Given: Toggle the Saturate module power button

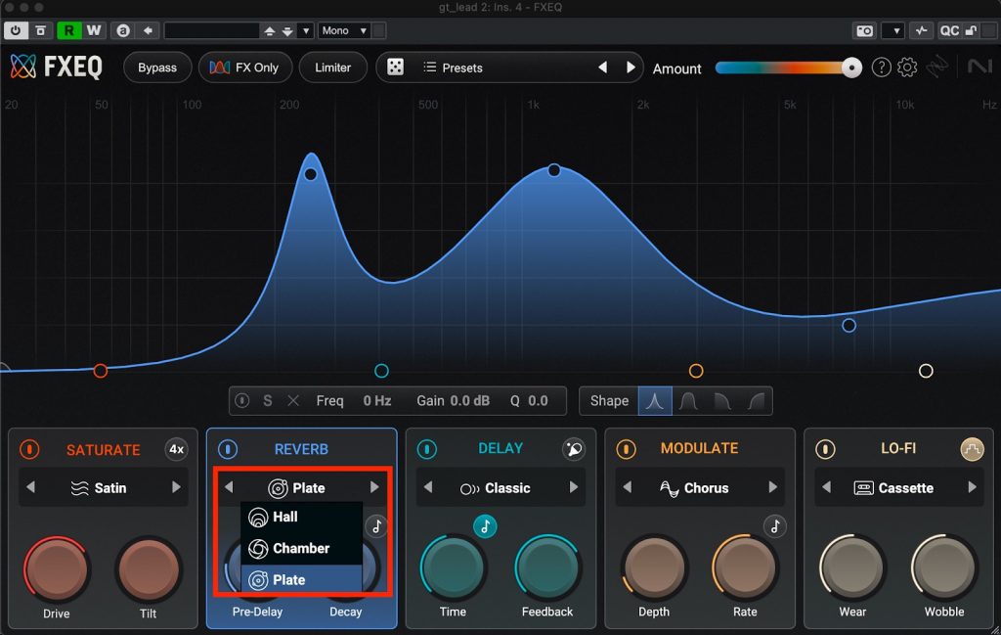Looking at the screenshot, I should coord(30,450).
